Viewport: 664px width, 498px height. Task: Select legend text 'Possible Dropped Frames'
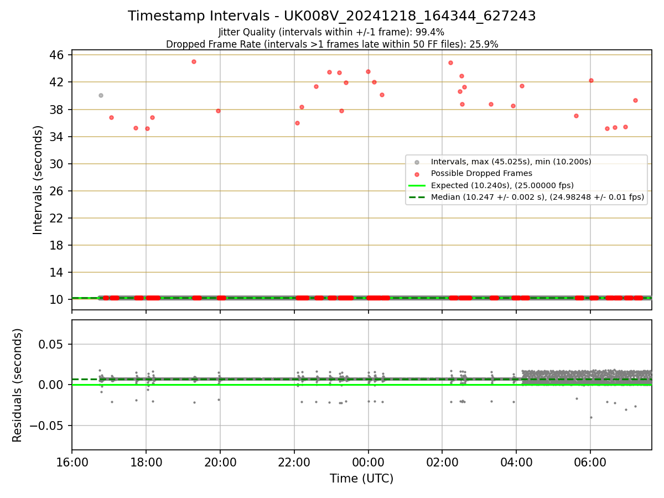click(481, 173)
